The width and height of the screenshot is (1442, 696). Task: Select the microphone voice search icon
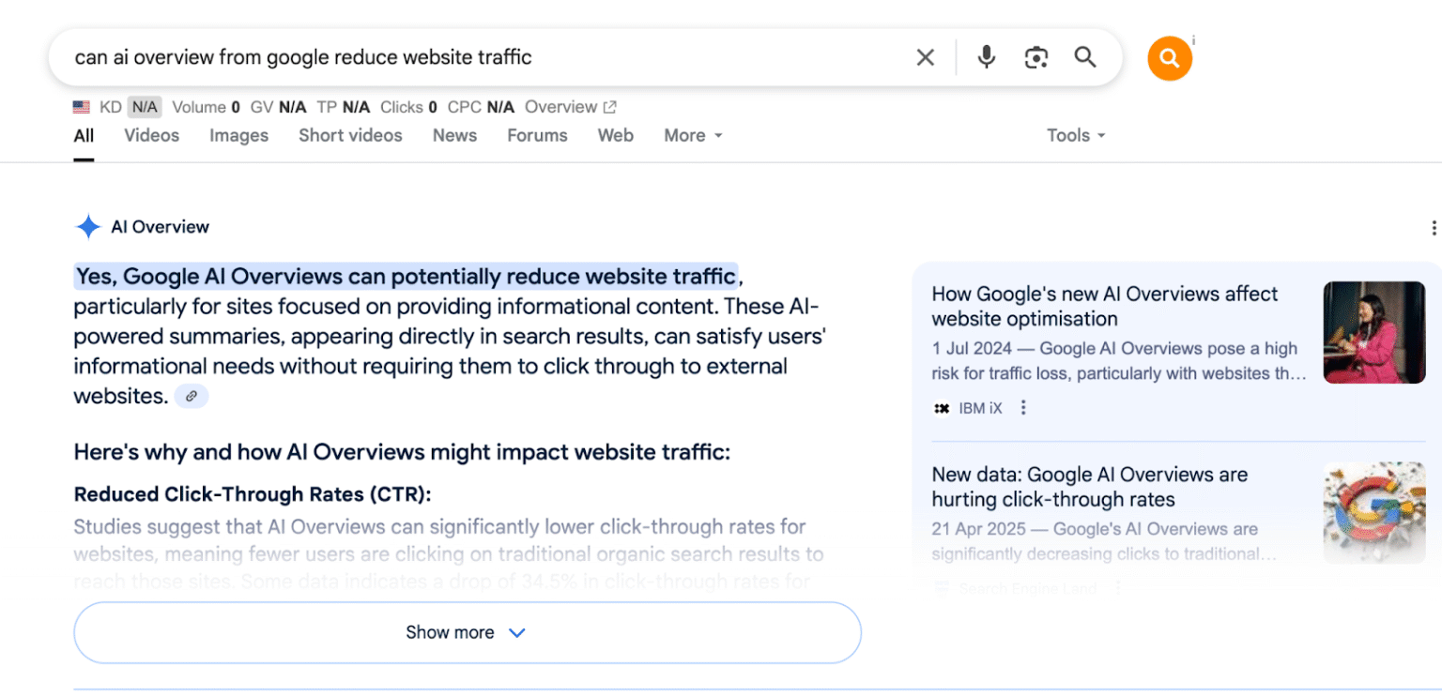pos(986,57)
